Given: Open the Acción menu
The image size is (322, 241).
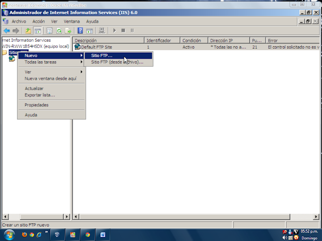Looking at the screenshot, I should (x=39, y=21).
